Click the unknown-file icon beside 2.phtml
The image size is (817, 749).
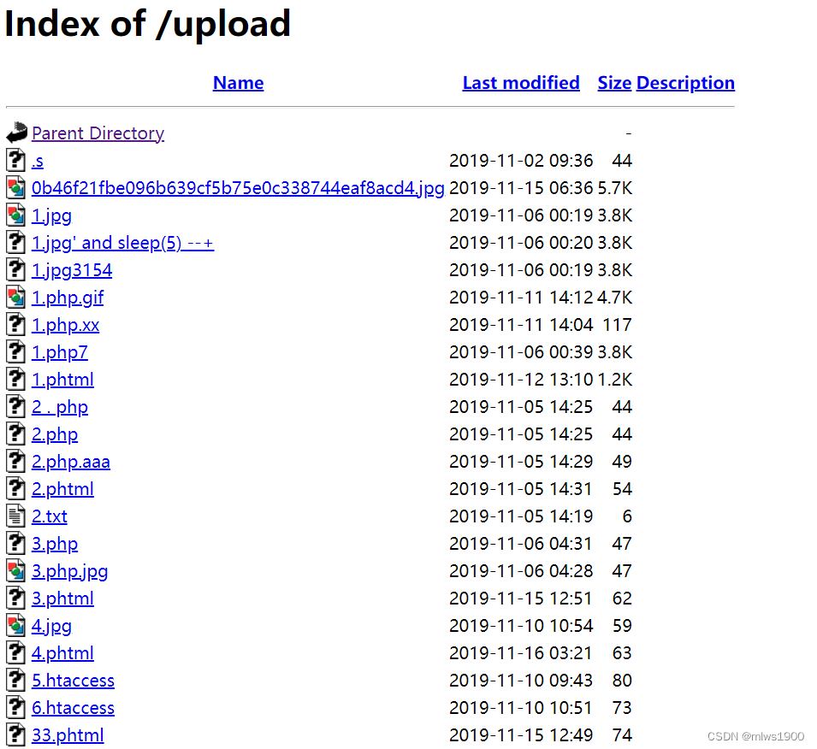(15, 488)
